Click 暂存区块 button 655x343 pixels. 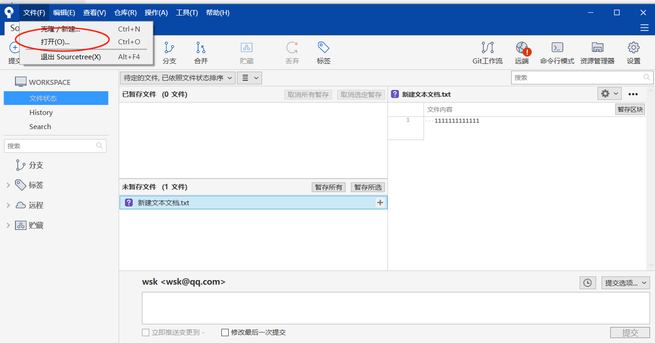pyautogui.click(x=630, y=109)
